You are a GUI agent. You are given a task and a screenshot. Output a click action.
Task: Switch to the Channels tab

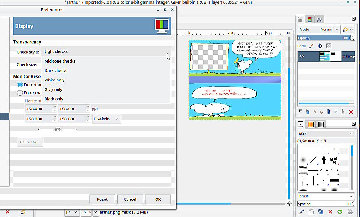(x=310, y=19)
